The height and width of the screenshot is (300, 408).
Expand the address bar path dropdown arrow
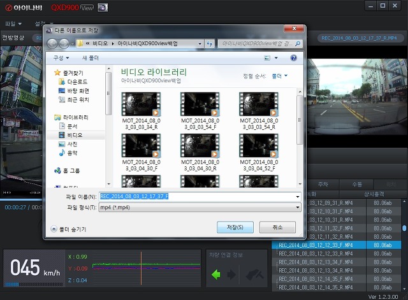[200, 44]
